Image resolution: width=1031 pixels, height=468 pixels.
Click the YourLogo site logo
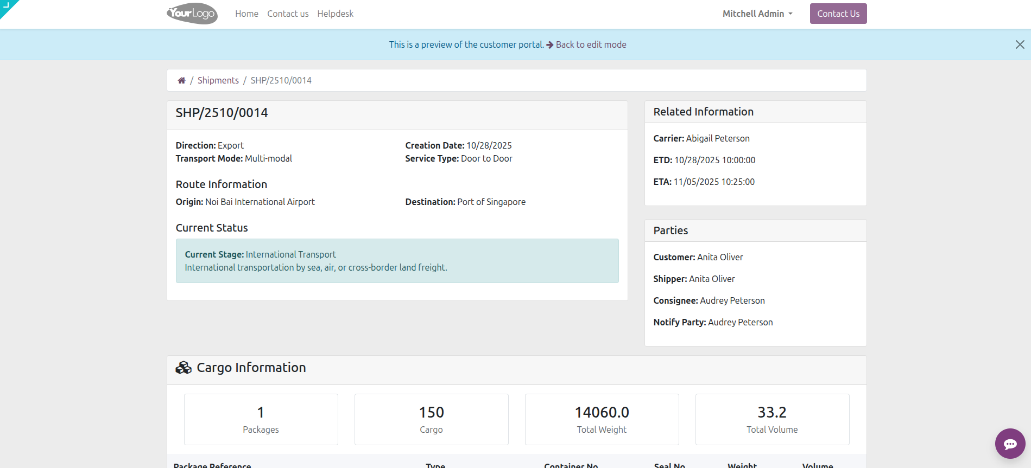pos(192,14)
